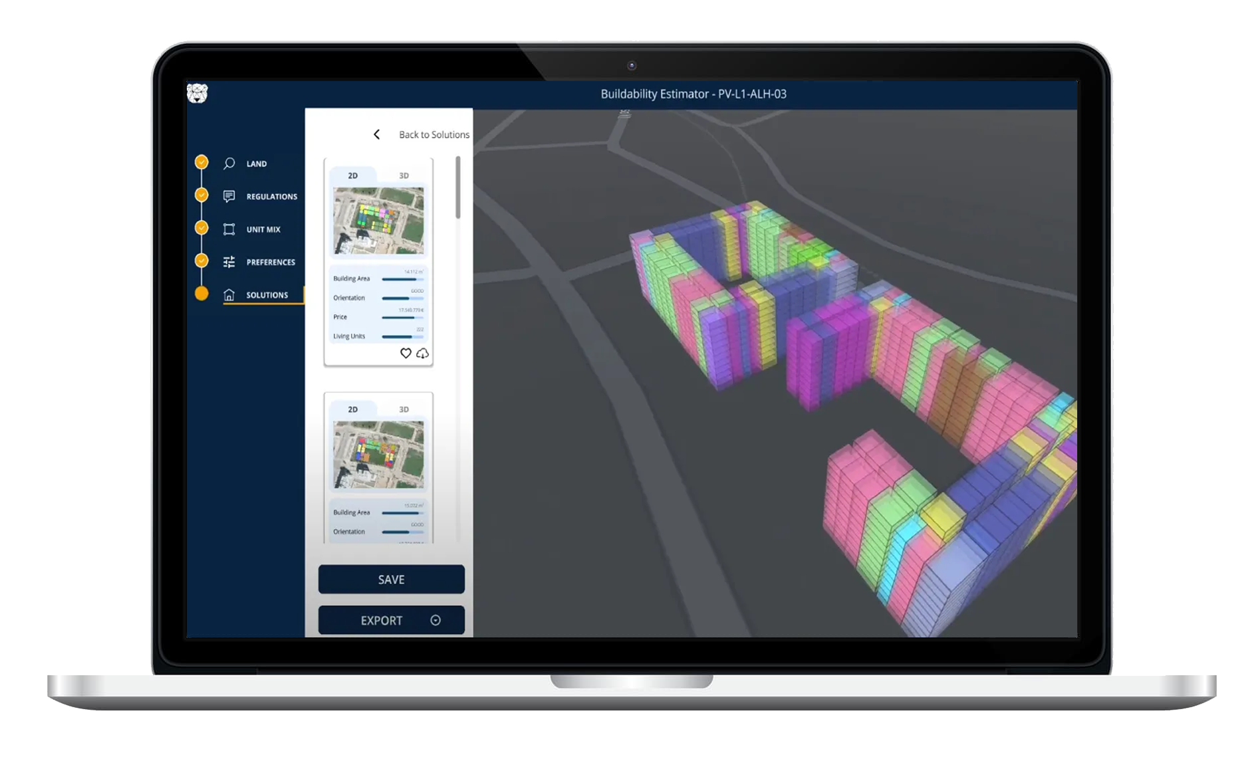Click the app logo in top-left corner
The width and height of the screenshot is (1260, 757).
pos(199,95)
